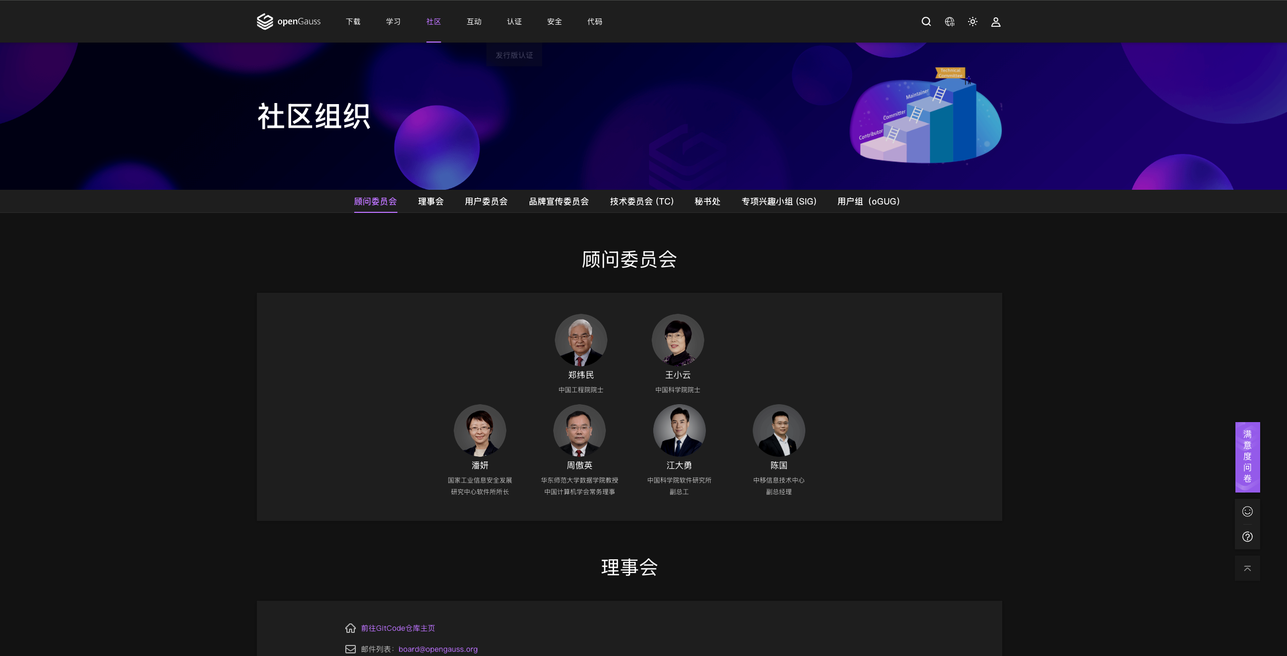The image size is (1287, 656).
Task: Toggle light/dark theme with the sun icon
Action: [x=972, y=22]
